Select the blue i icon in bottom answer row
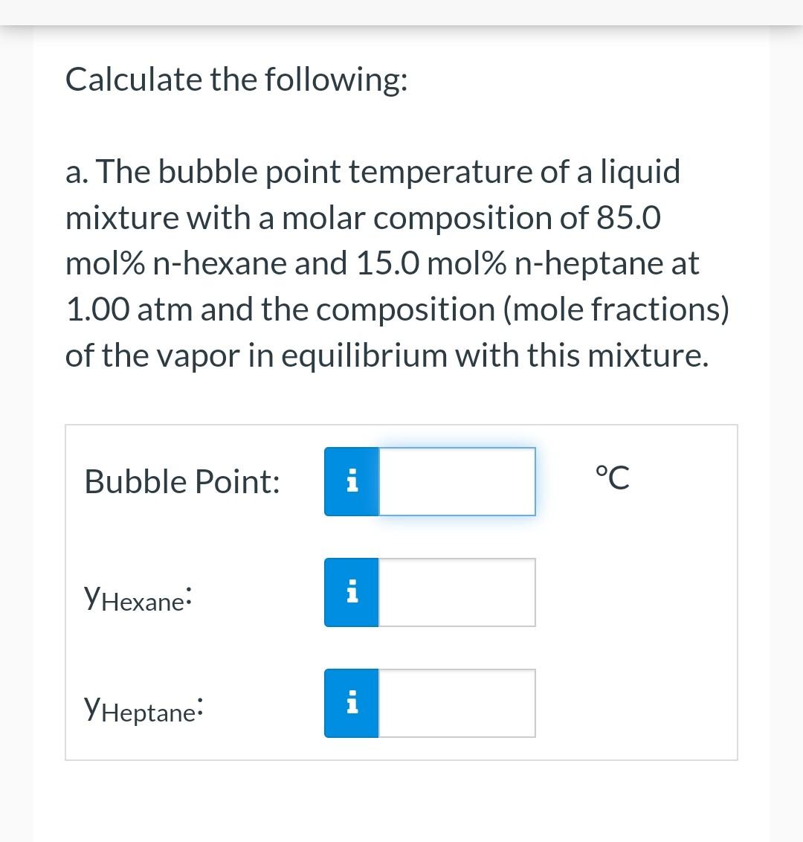 click(352, 702)
